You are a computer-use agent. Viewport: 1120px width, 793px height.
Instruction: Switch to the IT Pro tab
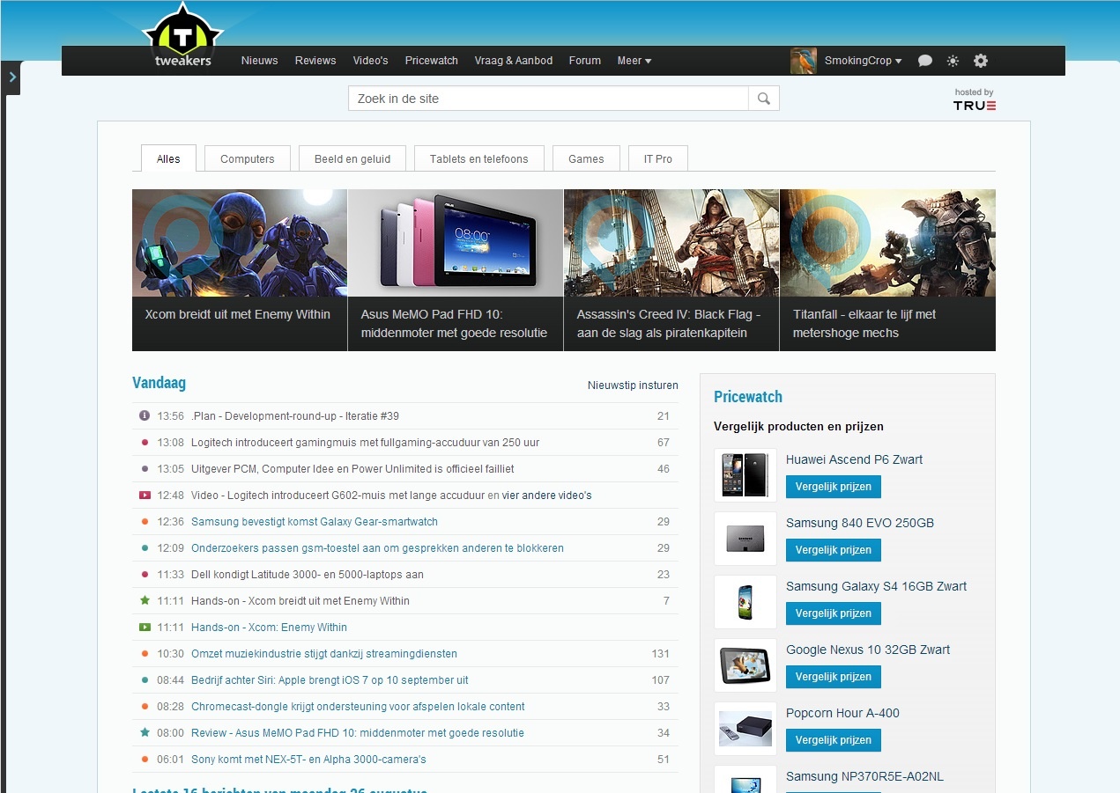pos(658,158)
